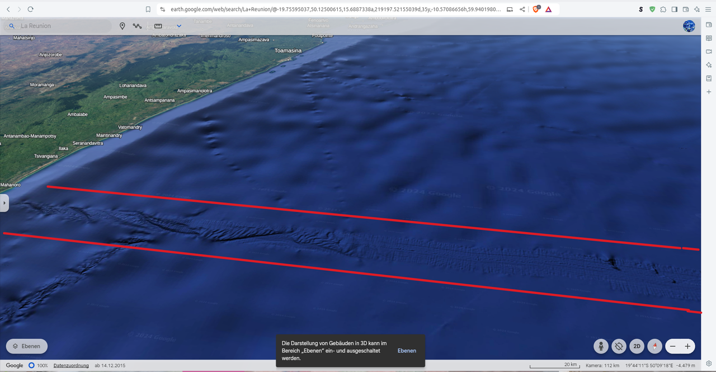716x372 pixels.
Task: Zoom out with the minus button
Action: click(673, 346)
